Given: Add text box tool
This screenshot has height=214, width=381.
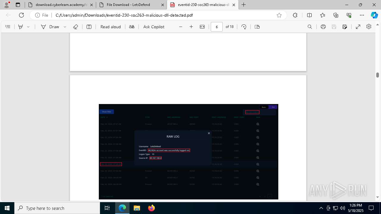Looking at the screenshot, I should (x=89, y=27).
